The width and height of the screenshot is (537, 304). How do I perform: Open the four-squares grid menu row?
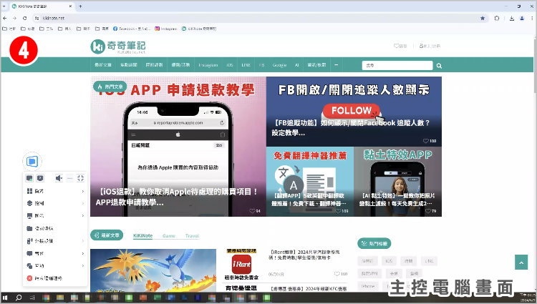click(55, 191)
